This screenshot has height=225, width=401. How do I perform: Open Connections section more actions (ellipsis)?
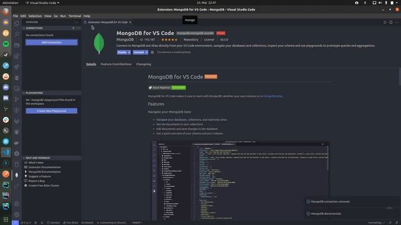pyautogui.click(x=78, y=28)
